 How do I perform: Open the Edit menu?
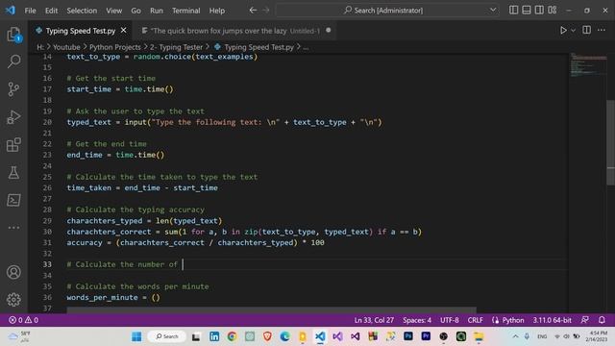click(x=51, y=11)
